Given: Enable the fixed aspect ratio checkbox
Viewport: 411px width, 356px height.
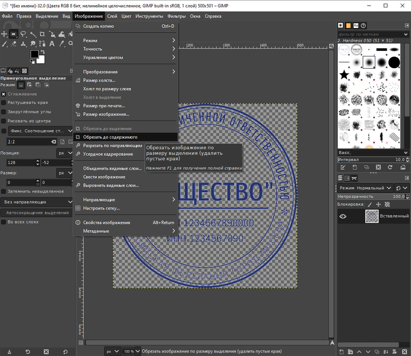Looking at the screenshot, I should (4, 131).
